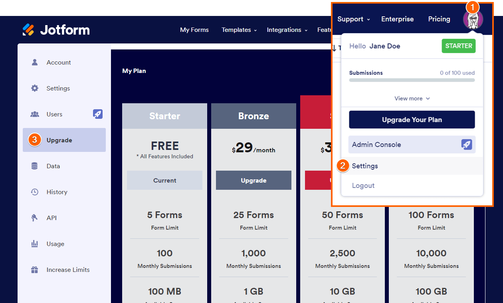The height and width of the screenshot is (303, 503).
Task: Open the Users sidebar tab
Action: [x=64, y=114]
